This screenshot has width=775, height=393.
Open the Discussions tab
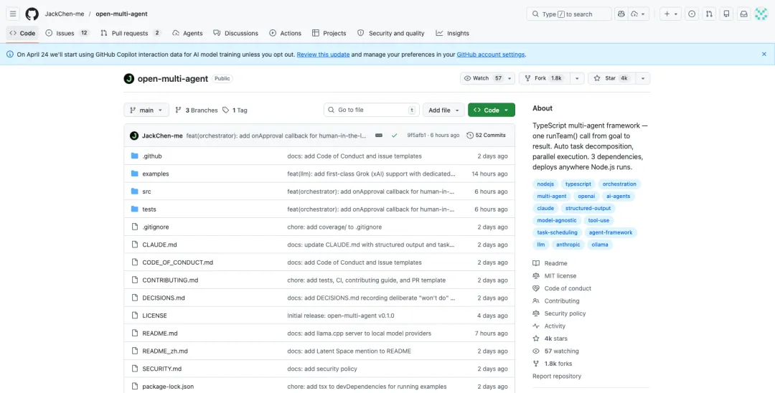(x=236, y=33)
